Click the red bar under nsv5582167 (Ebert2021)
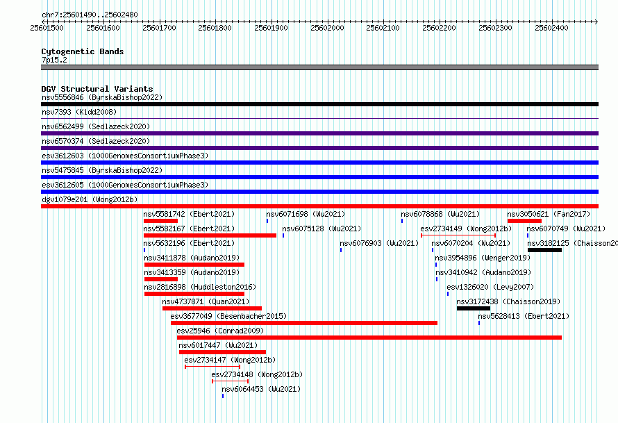Image resolution: width=618 pixels, height=423 pixels. point(210,235)
